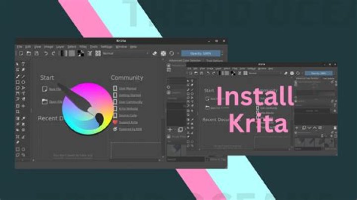Click brush preset search field in large Krita window
This screenshot has height=200, width=357.
pyautogui.click(x=185, y=160)
